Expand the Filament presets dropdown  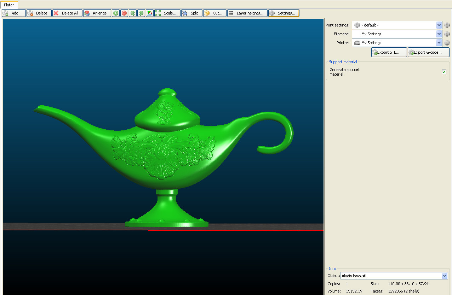point(439,34)
